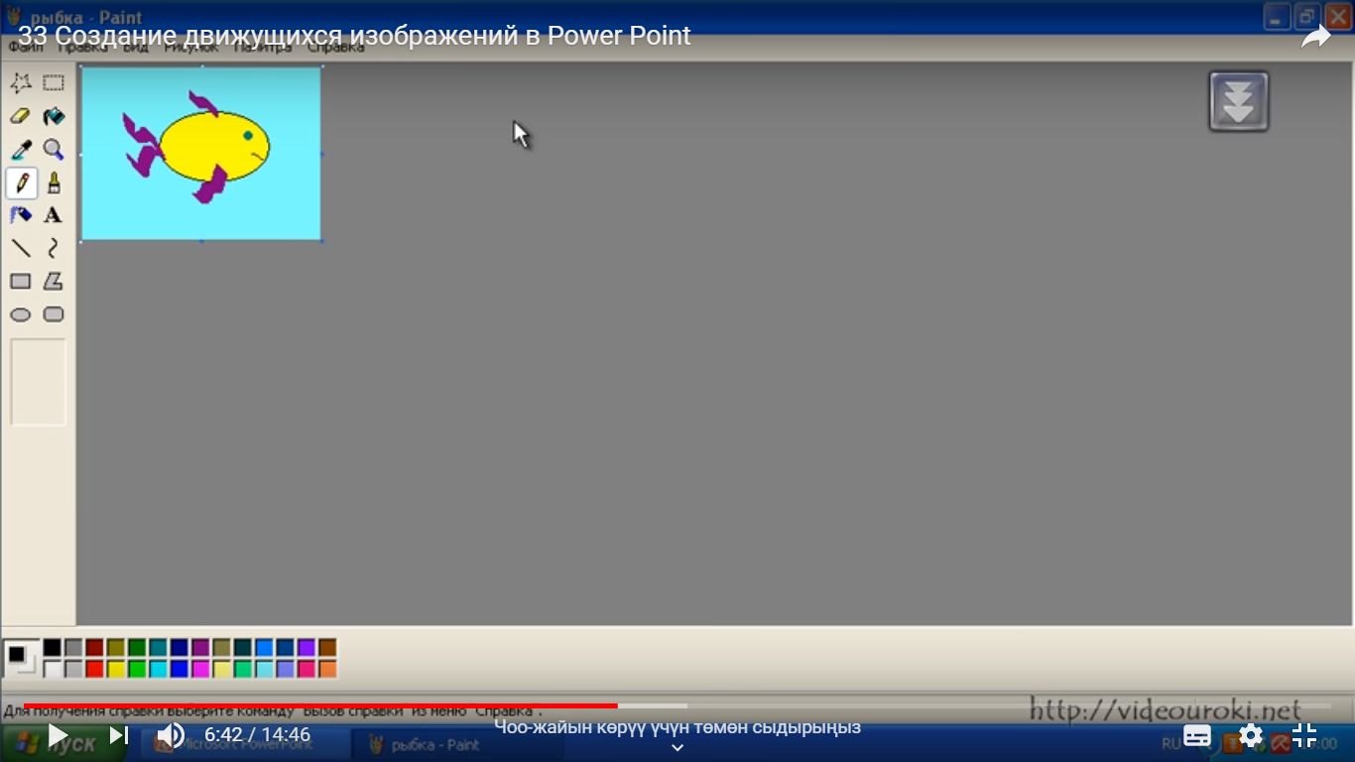The width and height of the screenshot is (1355, 762).
Task: Pick the Fill with color bucket tool
Action: pyautogui.click(x=54, y=117)
